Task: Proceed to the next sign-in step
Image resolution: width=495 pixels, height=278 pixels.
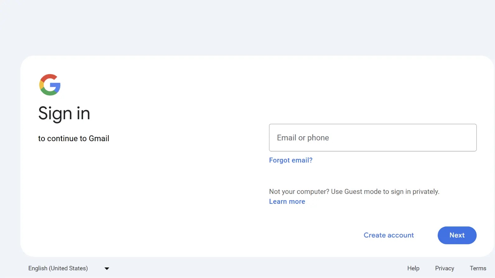Action: (457, 235)
